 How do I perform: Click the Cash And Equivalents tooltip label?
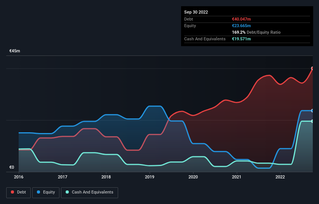tap(205, 39)
